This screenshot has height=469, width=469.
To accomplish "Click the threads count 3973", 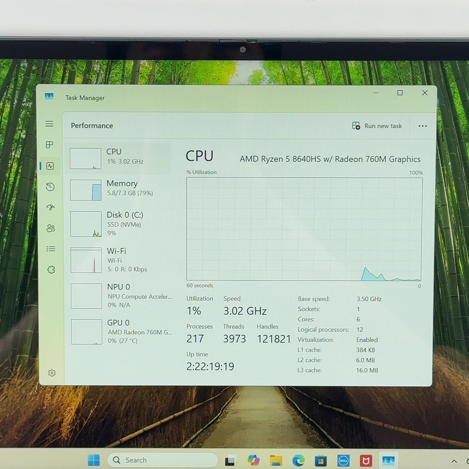I will point(234,339).
